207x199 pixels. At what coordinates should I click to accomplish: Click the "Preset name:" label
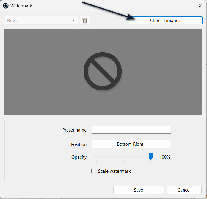[75, 130]
